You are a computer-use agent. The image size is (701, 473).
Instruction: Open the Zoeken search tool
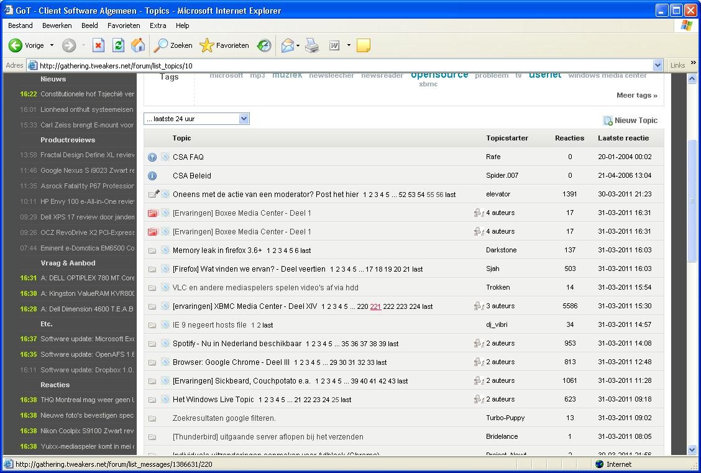point(173,45)
